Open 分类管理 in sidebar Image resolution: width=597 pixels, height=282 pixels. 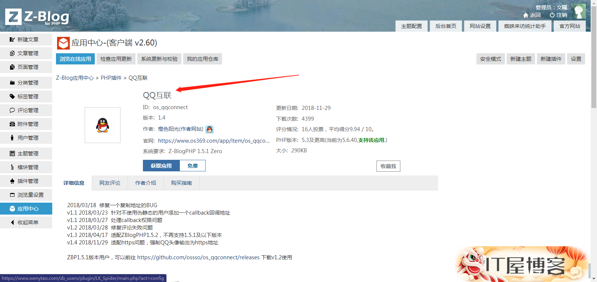click(x=26, y=83)
